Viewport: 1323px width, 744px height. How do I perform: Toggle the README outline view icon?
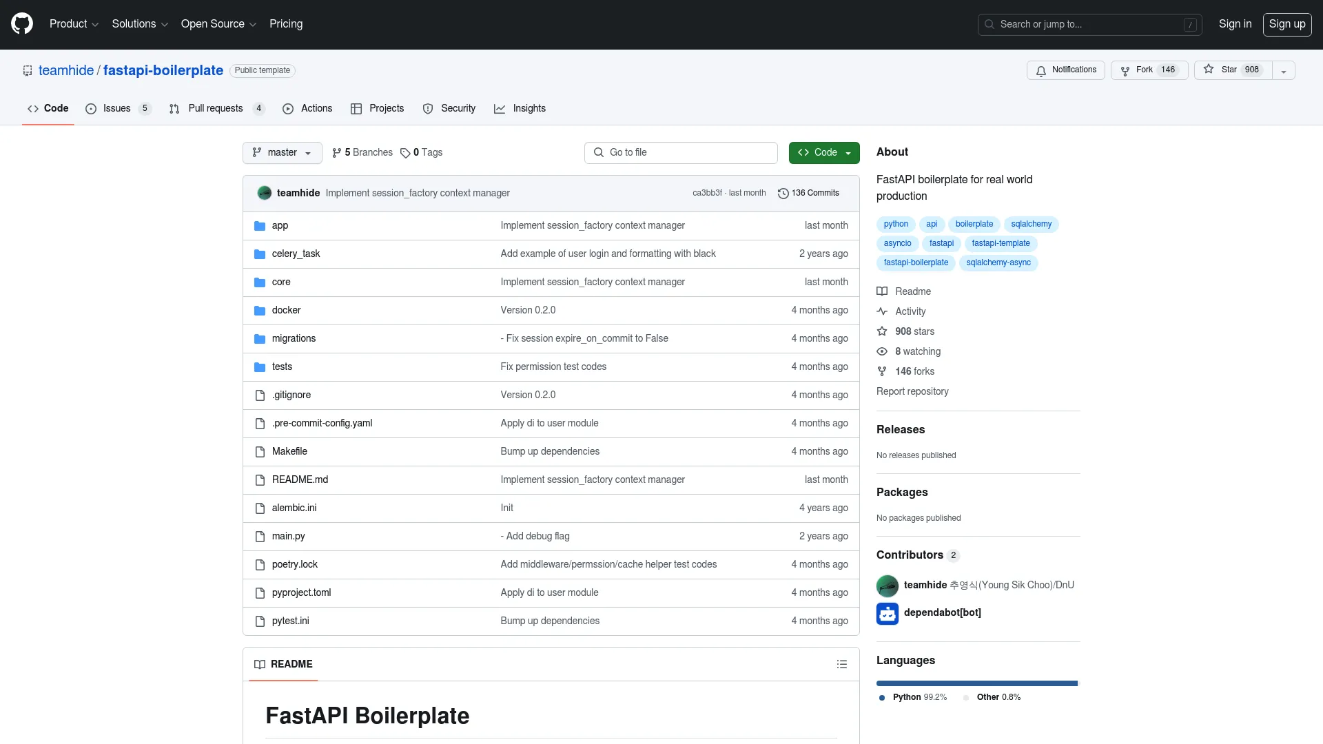841,664
